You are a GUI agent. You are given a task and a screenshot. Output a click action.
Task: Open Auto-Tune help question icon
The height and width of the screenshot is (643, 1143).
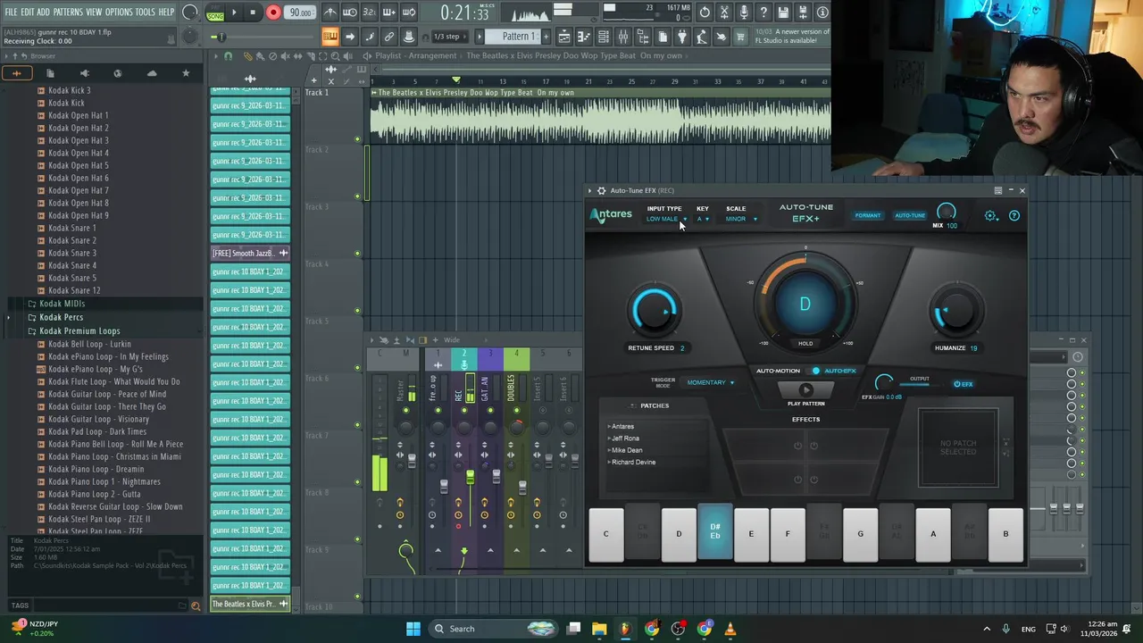point(1014,215)
